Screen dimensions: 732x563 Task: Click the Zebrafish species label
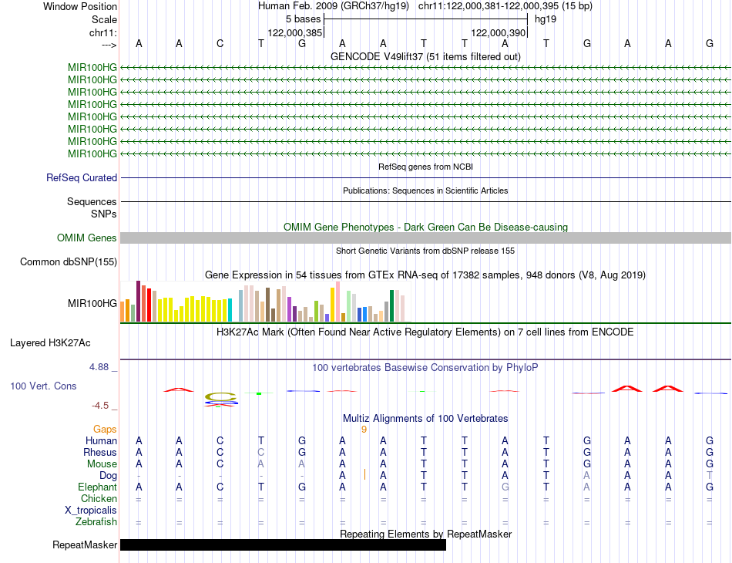[96, 522]
